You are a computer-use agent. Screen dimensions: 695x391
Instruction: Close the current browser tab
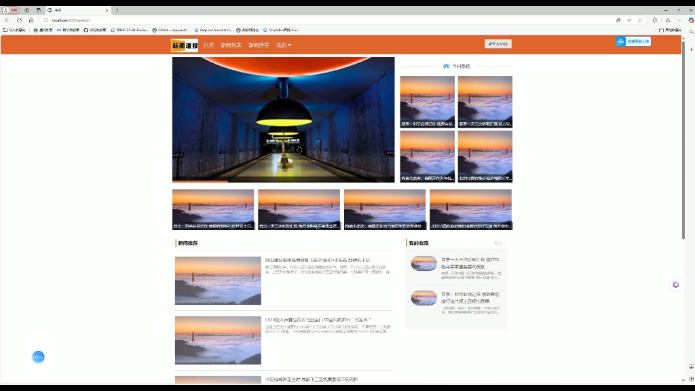107,10
